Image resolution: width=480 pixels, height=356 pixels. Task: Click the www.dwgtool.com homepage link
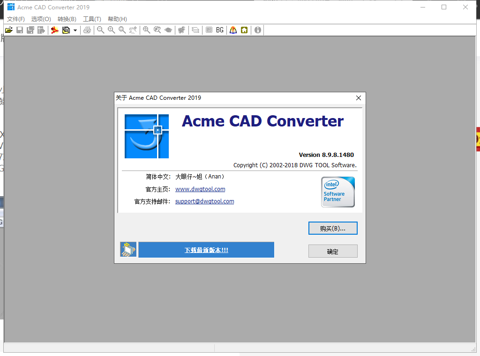(x=200, y=189)
